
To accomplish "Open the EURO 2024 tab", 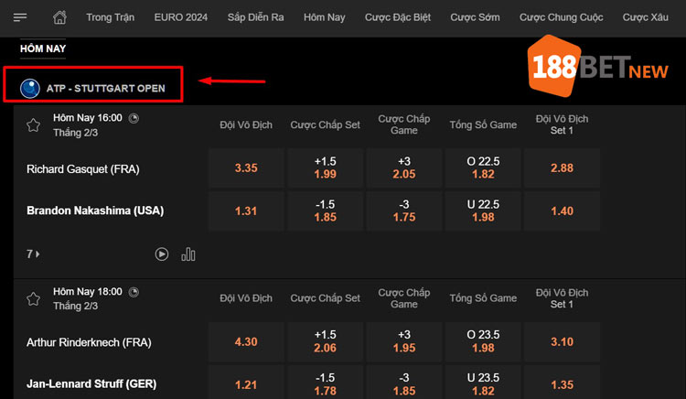I will coord(181,17).
